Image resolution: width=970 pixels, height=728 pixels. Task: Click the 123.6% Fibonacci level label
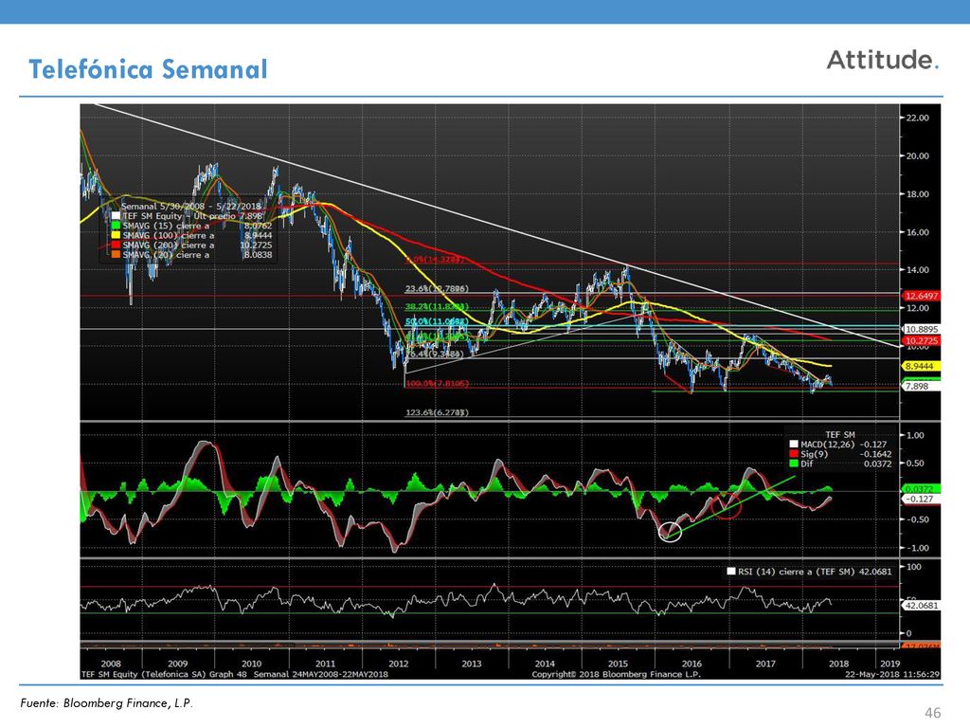(437, 413)
